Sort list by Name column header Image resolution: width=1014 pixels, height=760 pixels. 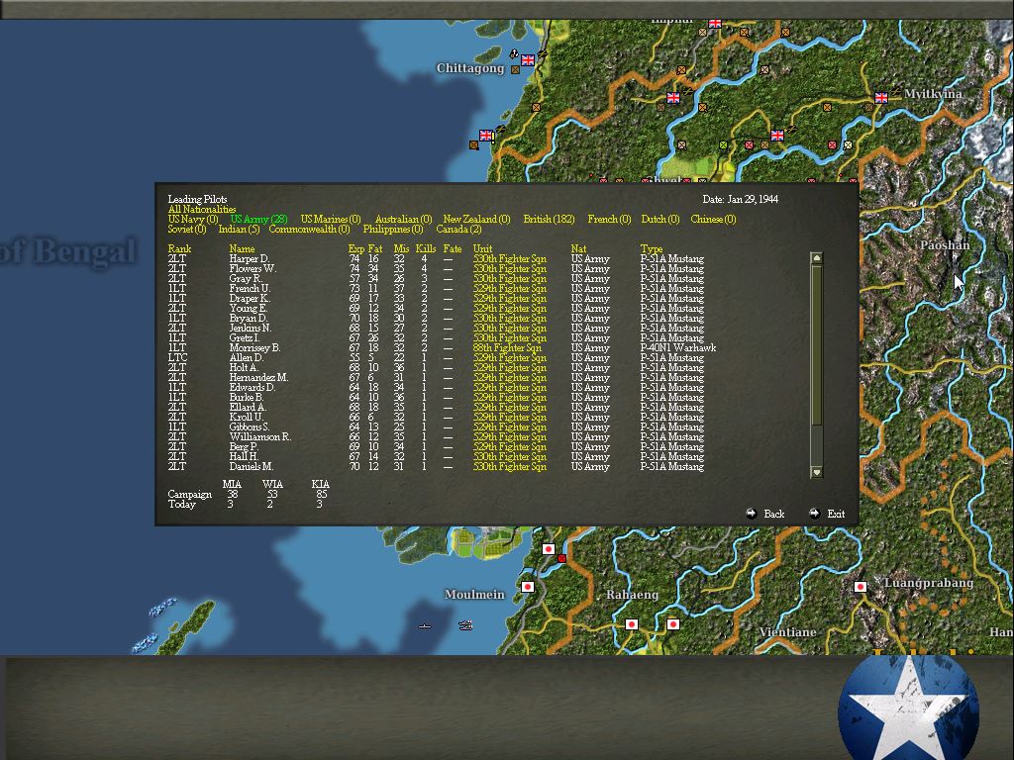point(242,248)
